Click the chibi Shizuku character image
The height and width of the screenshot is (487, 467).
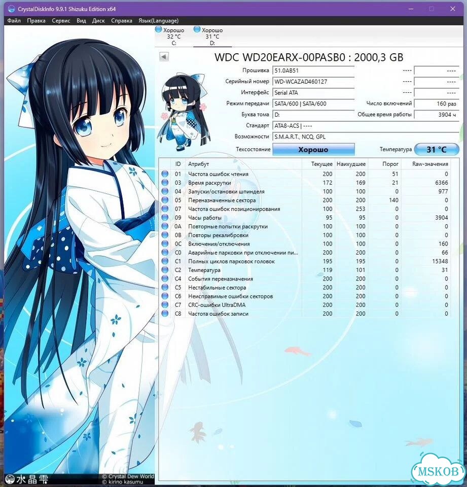(183, 112)
